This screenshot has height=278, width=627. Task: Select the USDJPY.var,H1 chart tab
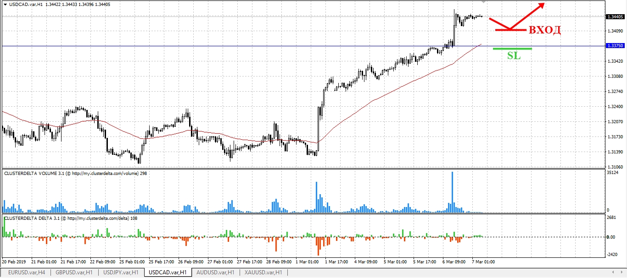click(x=121, y=273)
